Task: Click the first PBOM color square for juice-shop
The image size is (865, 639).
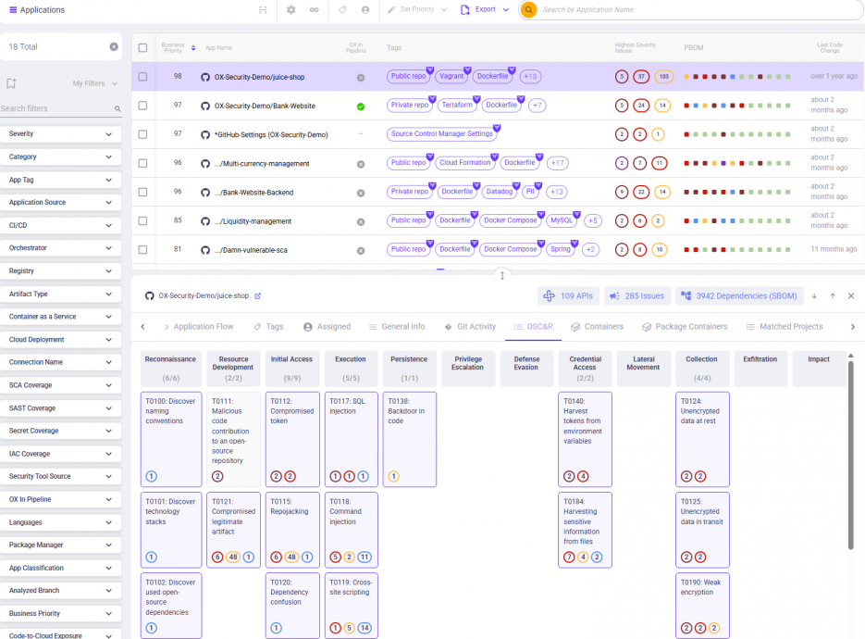Action: [x=686, y=77]
